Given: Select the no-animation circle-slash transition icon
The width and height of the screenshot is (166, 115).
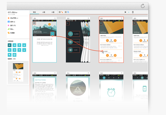Looking at the screenshot, I should click(x=15, y=55).
